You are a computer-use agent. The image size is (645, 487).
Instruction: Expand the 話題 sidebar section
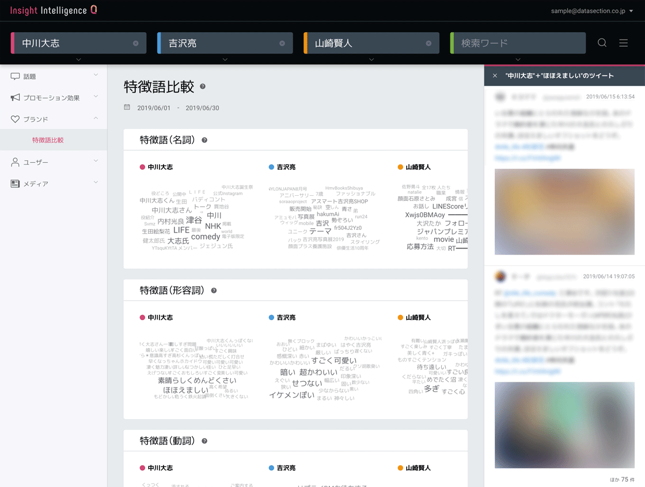[x=96, y=75]
